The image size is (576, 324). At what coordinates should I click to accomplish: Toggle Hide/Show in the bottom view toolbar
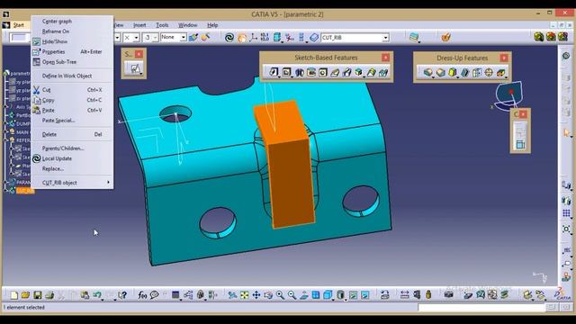(x=353, y=295)
